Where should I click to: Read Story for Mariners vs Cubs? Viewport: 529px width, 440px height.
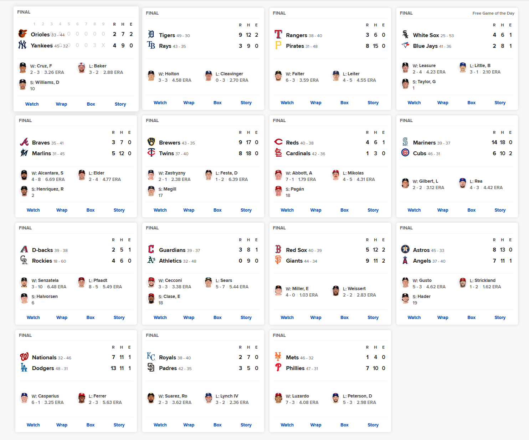500,210
